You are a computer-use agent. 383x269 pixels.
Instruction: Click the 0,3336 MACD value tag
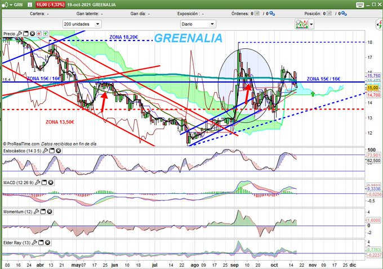tap(374, 189)
